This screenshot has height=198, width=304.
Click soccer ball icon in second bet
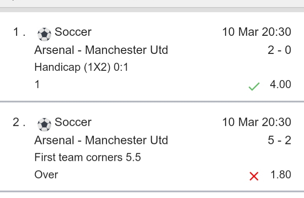pyautogui.click(x=44, y=124)
